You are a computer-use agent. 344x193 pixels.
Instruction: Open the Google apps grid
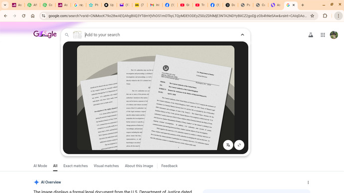click(323, 35)
